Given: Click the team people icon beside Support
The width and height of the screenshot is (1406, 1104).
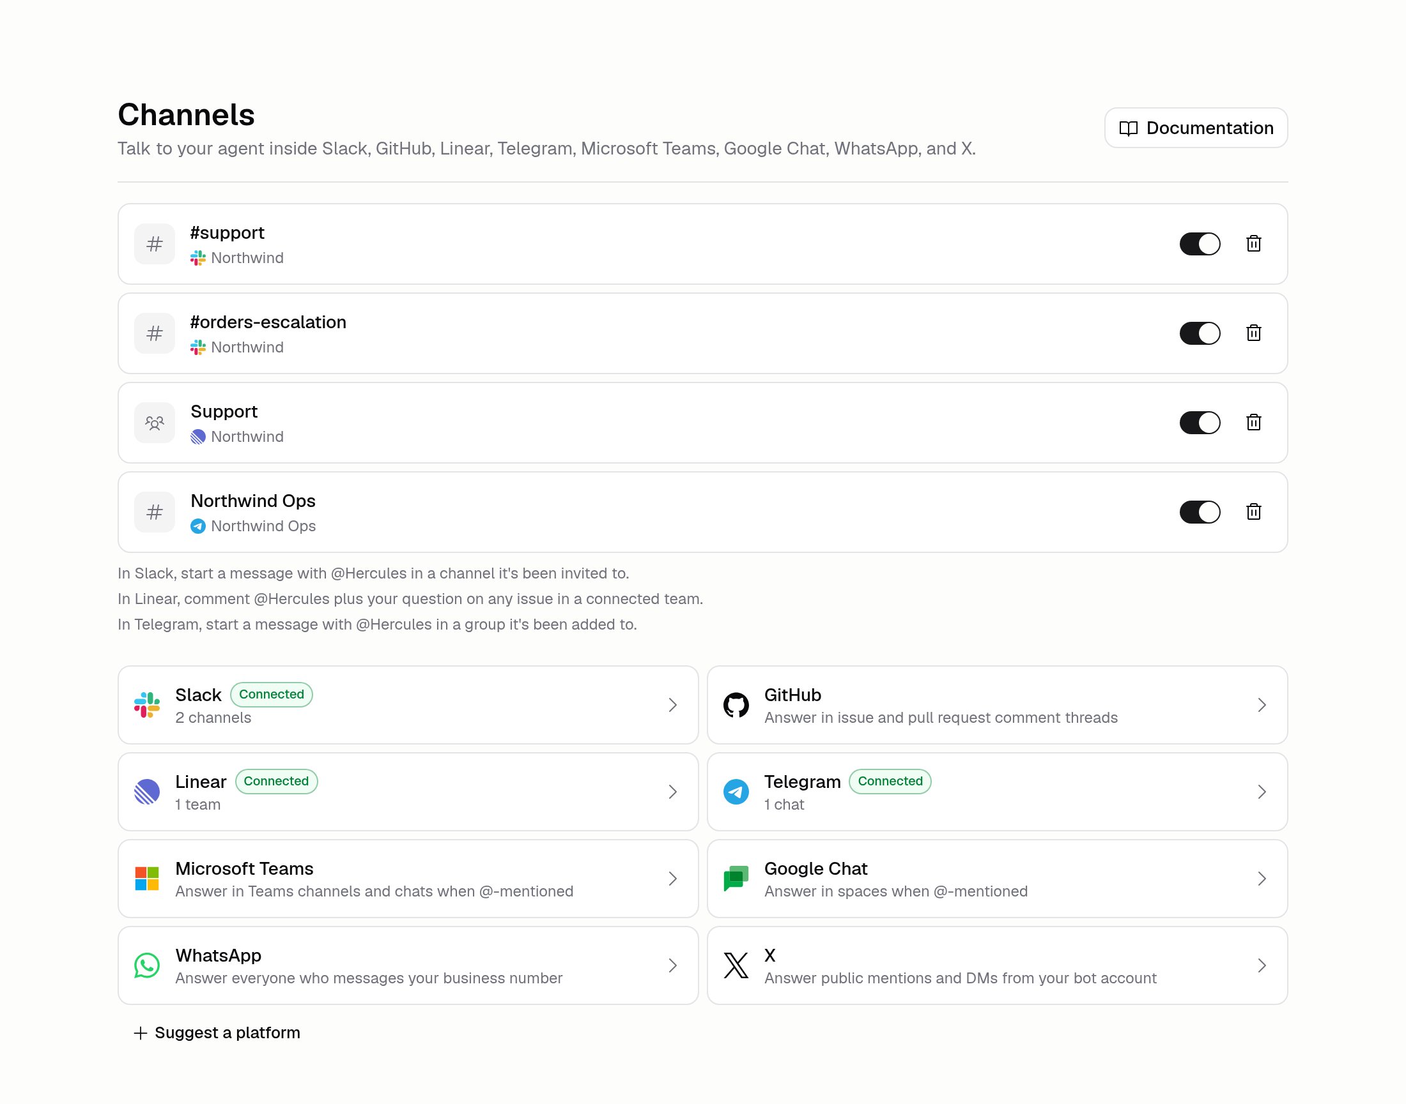Looking at the screenshot, I should (x=155, y=423).
